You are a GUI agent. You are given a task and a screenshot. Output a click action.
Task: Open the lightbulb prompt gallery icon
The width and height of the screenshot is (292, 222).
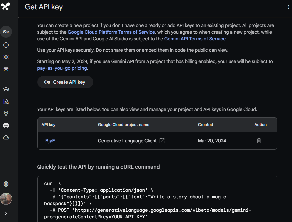pyautogui.click(x=6, y=113)
